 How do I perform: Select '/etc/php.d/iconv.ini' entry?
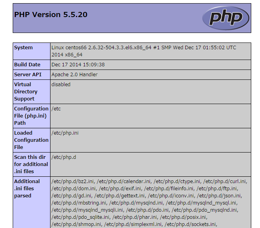[x=171, y=196]
